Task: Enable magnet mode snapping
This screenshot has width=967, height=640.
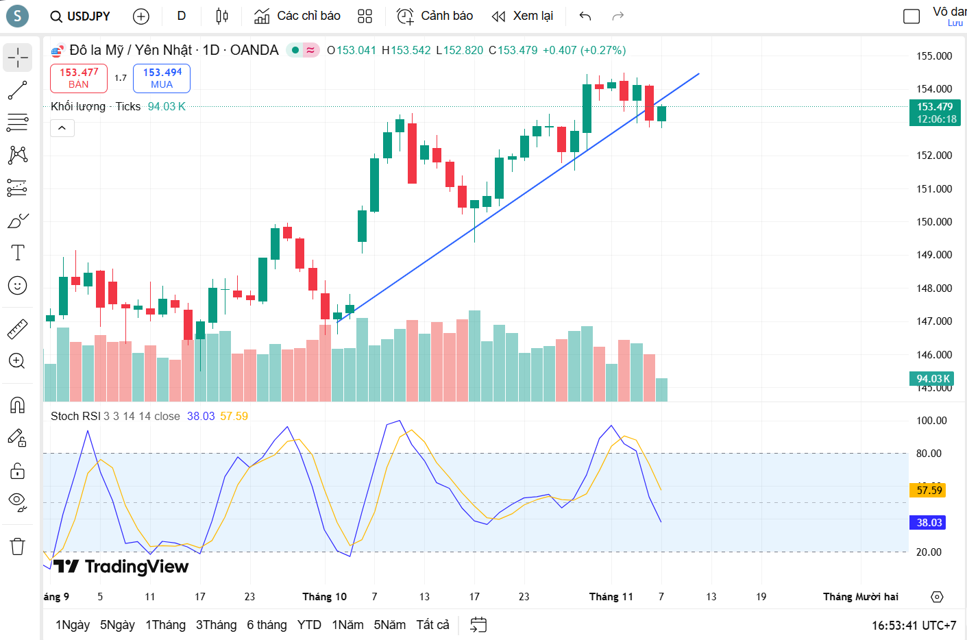Action: tap(17, 405)
